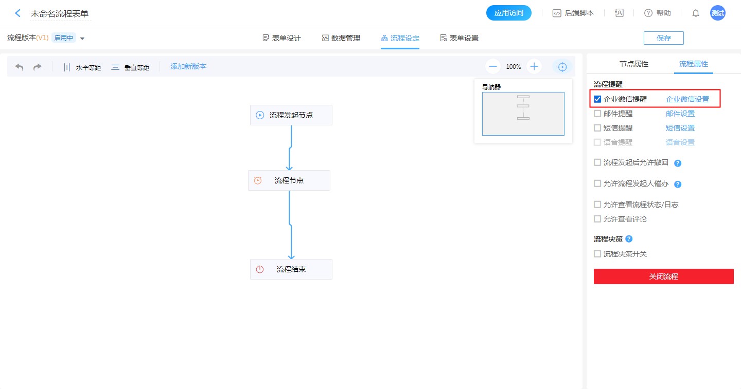This screenshot has width=741, height=389.
Task: Apply horizontal equal spacing (水平等距)
Action: (82, 67)
